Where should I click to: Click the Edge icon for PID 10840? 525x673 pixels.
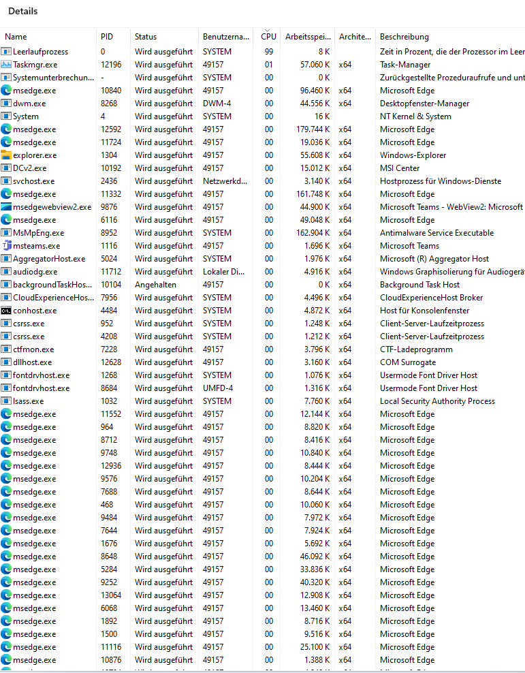6,90
